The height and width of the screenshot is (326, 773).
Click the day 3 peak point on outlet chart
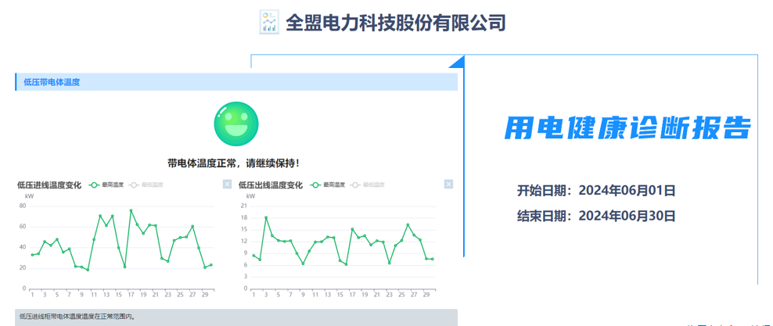(266, 217)
